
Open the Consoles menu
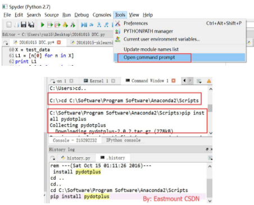pyautogui.click(x=102, y=15)
